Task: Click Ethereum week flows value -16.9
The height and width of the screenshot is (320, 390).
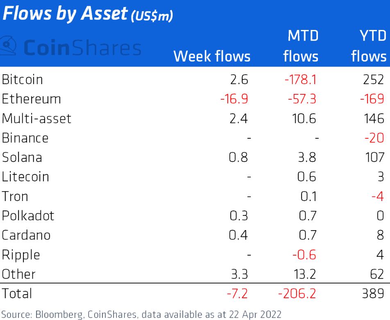Action: point(234,99)
